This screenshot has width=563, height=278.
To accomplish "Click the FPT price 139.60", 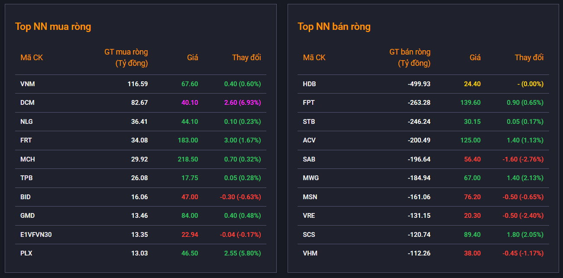I will tap(471, 103).
